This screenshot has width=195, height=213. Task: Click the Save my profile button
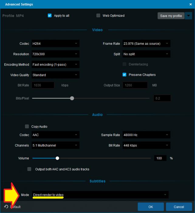pyautogui.click(x=171, y=16)
